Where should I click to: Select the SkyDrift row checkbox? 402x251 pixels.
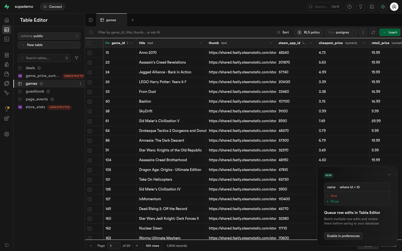coord(90,111)
